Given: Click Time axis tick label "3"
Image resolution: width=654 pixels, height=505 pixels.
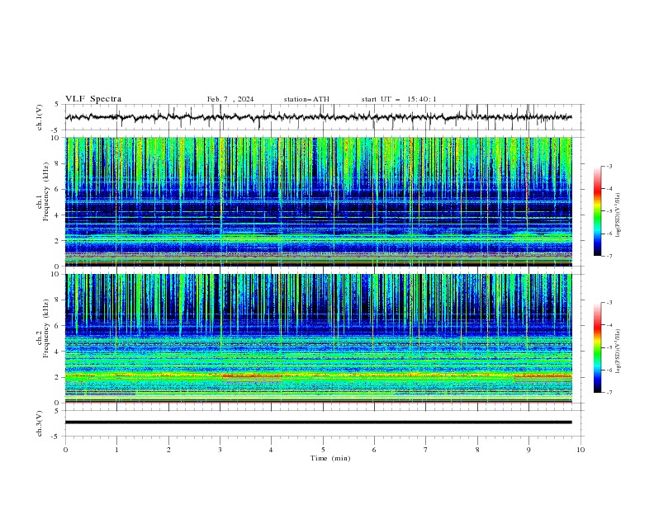Looking at the screenshot, I should pyautogui.click(x=220, y=450).
